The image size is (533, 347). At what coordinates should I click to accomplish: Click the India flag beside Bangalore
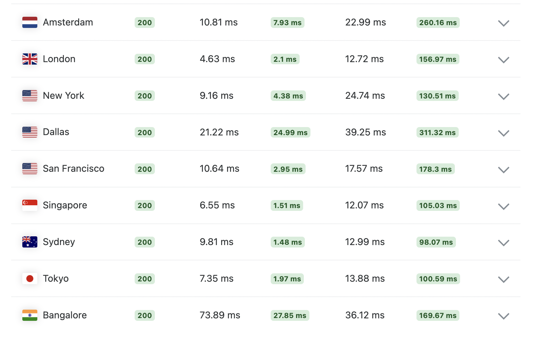click(x=30, y=315)
